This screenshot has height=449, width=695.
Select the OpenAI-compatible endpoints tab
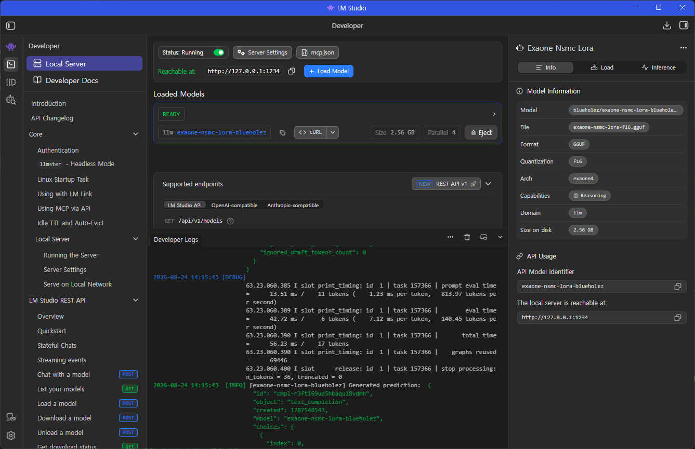pyautogui.click(x=234, y=205)
